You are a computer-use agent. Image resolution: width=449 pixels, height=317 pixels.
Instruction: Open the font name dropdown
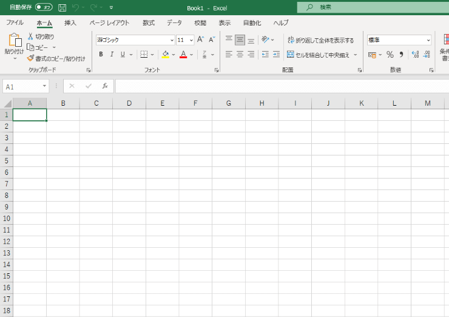(x=172, y=40)
